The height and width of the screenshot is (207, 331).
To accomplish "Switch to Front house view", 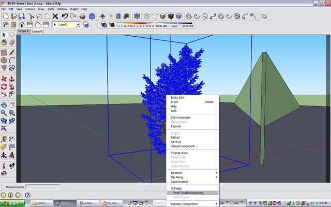I will pos(22,24).
